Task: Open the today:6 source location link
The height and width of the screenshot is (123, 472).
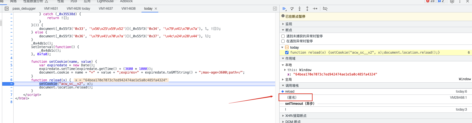Action: 461,91
